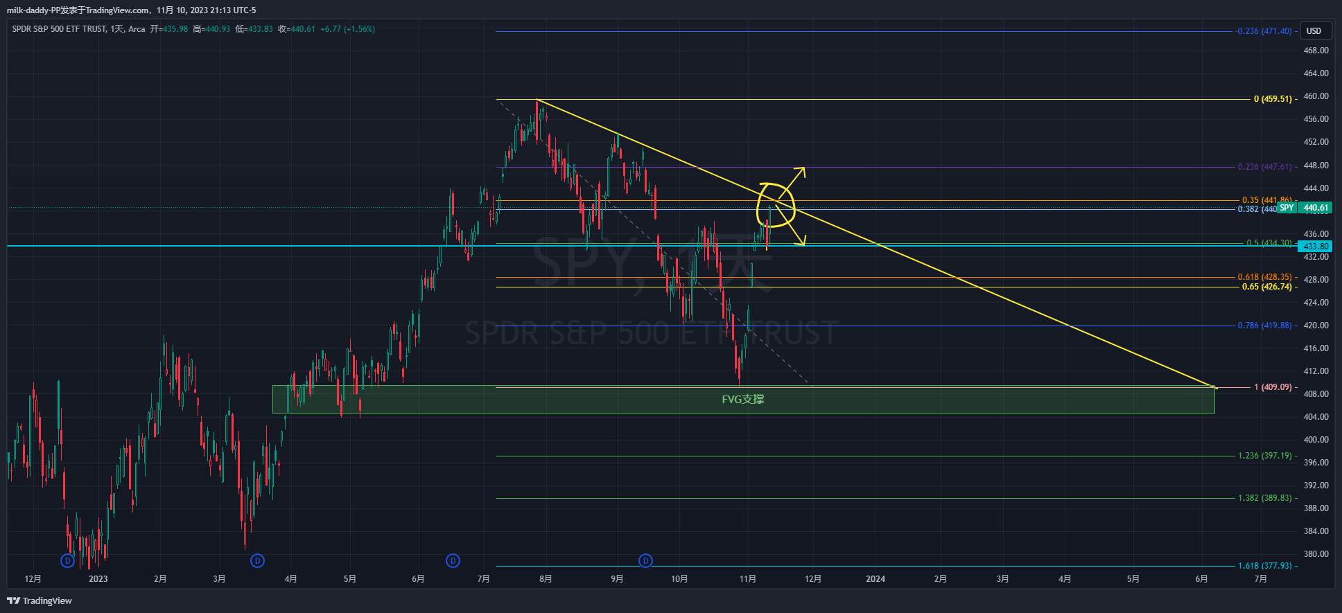Click the 1 (409.09) Fibonacci level label
This screenshot has width=1342, height=613.
point(1273,387)
